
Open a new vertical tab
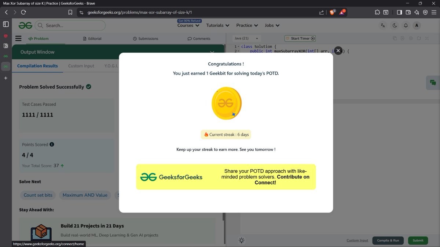(5, 78)
